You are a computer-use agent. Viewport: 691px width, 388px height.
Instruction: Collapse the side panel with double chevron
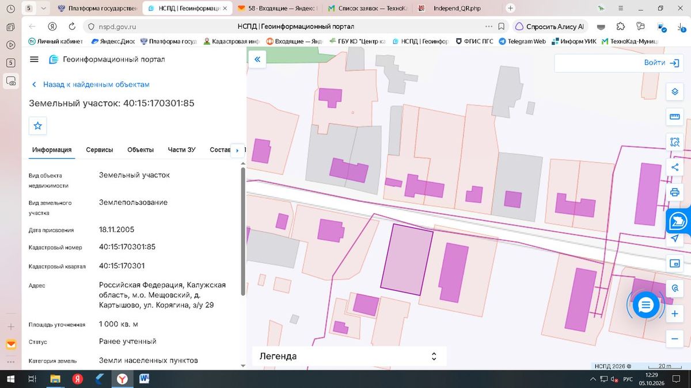[257, 59]
